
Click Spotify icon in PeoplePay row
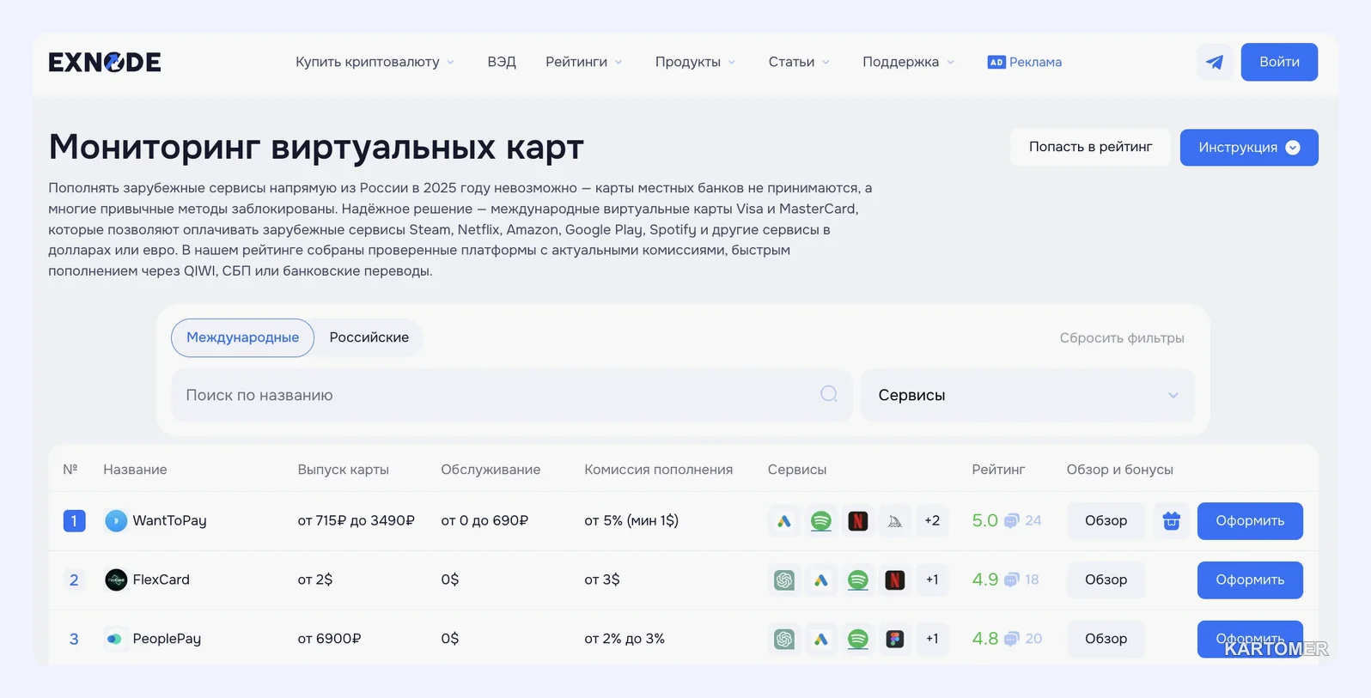[858, 639]
